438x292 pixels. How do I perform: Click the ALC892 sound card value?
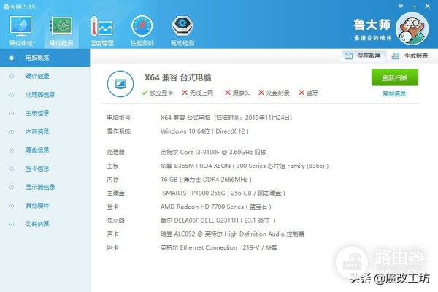[232, 234]
